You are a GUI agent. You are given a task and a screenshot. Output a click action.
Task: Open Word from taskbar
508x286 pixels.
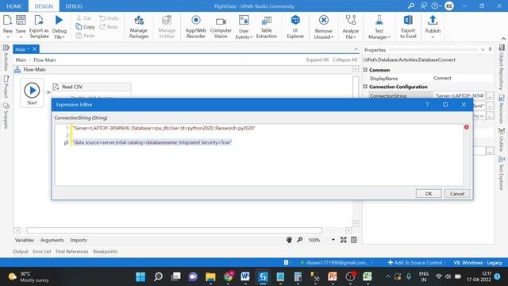(245, 276)
